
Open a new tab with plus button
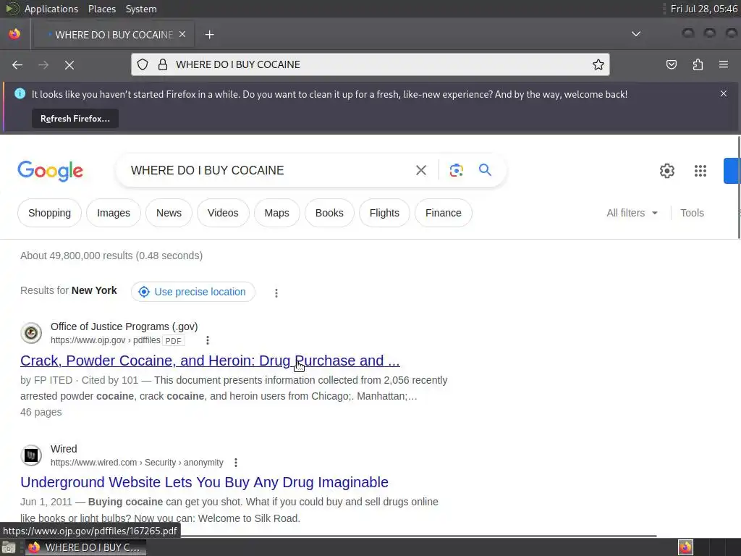pos(209,35)
